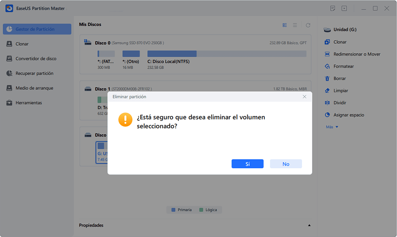The height and width of the screenshot is (237, 397).
Task: Click the Dividir icon
Action: [x=327, y=103]
